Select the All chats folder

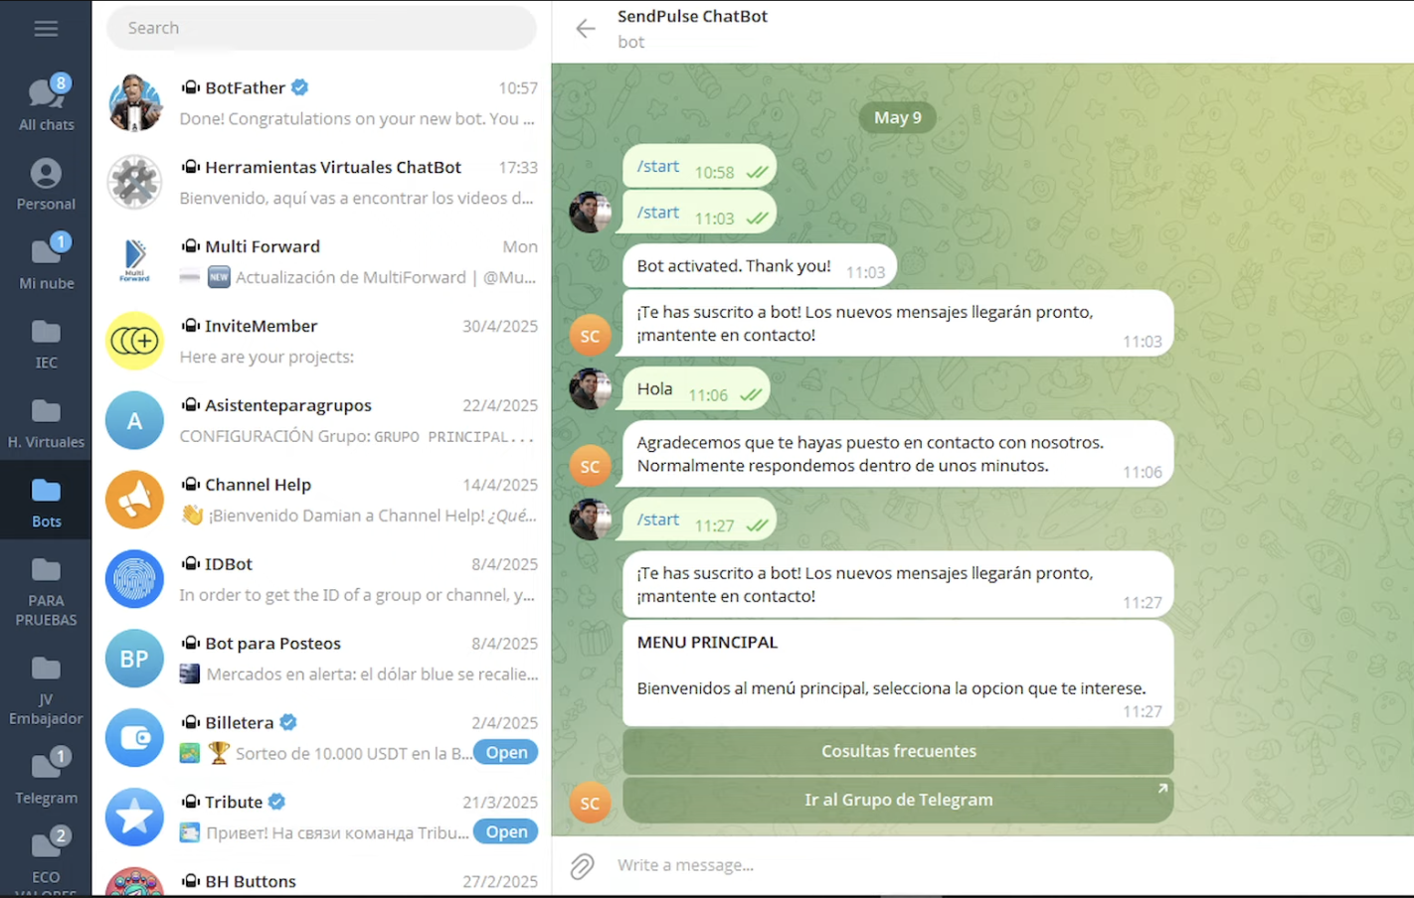tap(46, 103)
